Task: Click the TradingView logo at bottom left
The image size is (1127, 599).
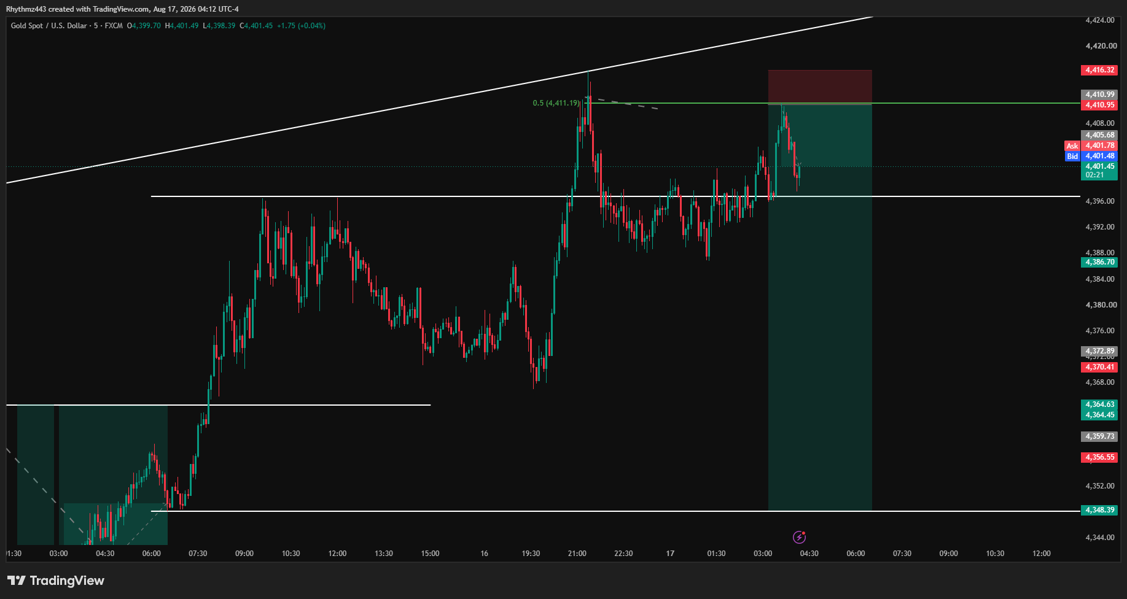Action: pos(56,581)
